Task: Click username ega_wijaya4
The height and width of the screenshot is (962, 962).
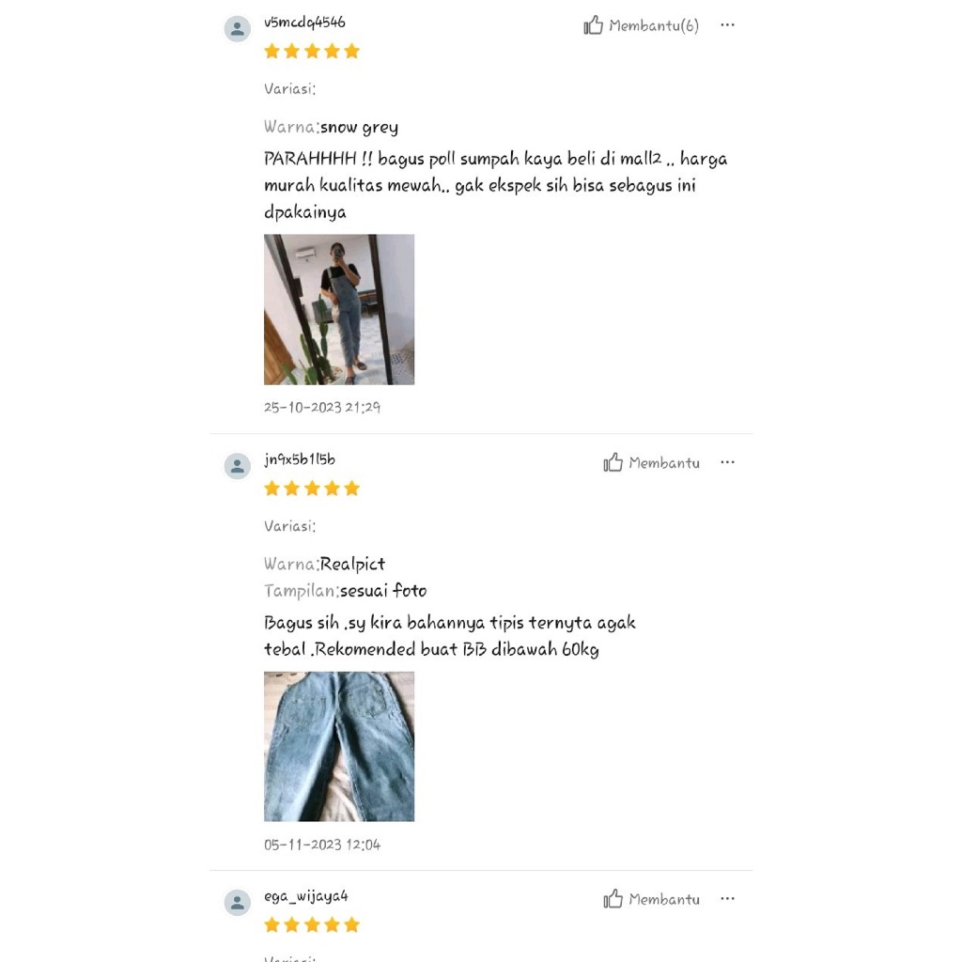Action: tap(306, 897)
